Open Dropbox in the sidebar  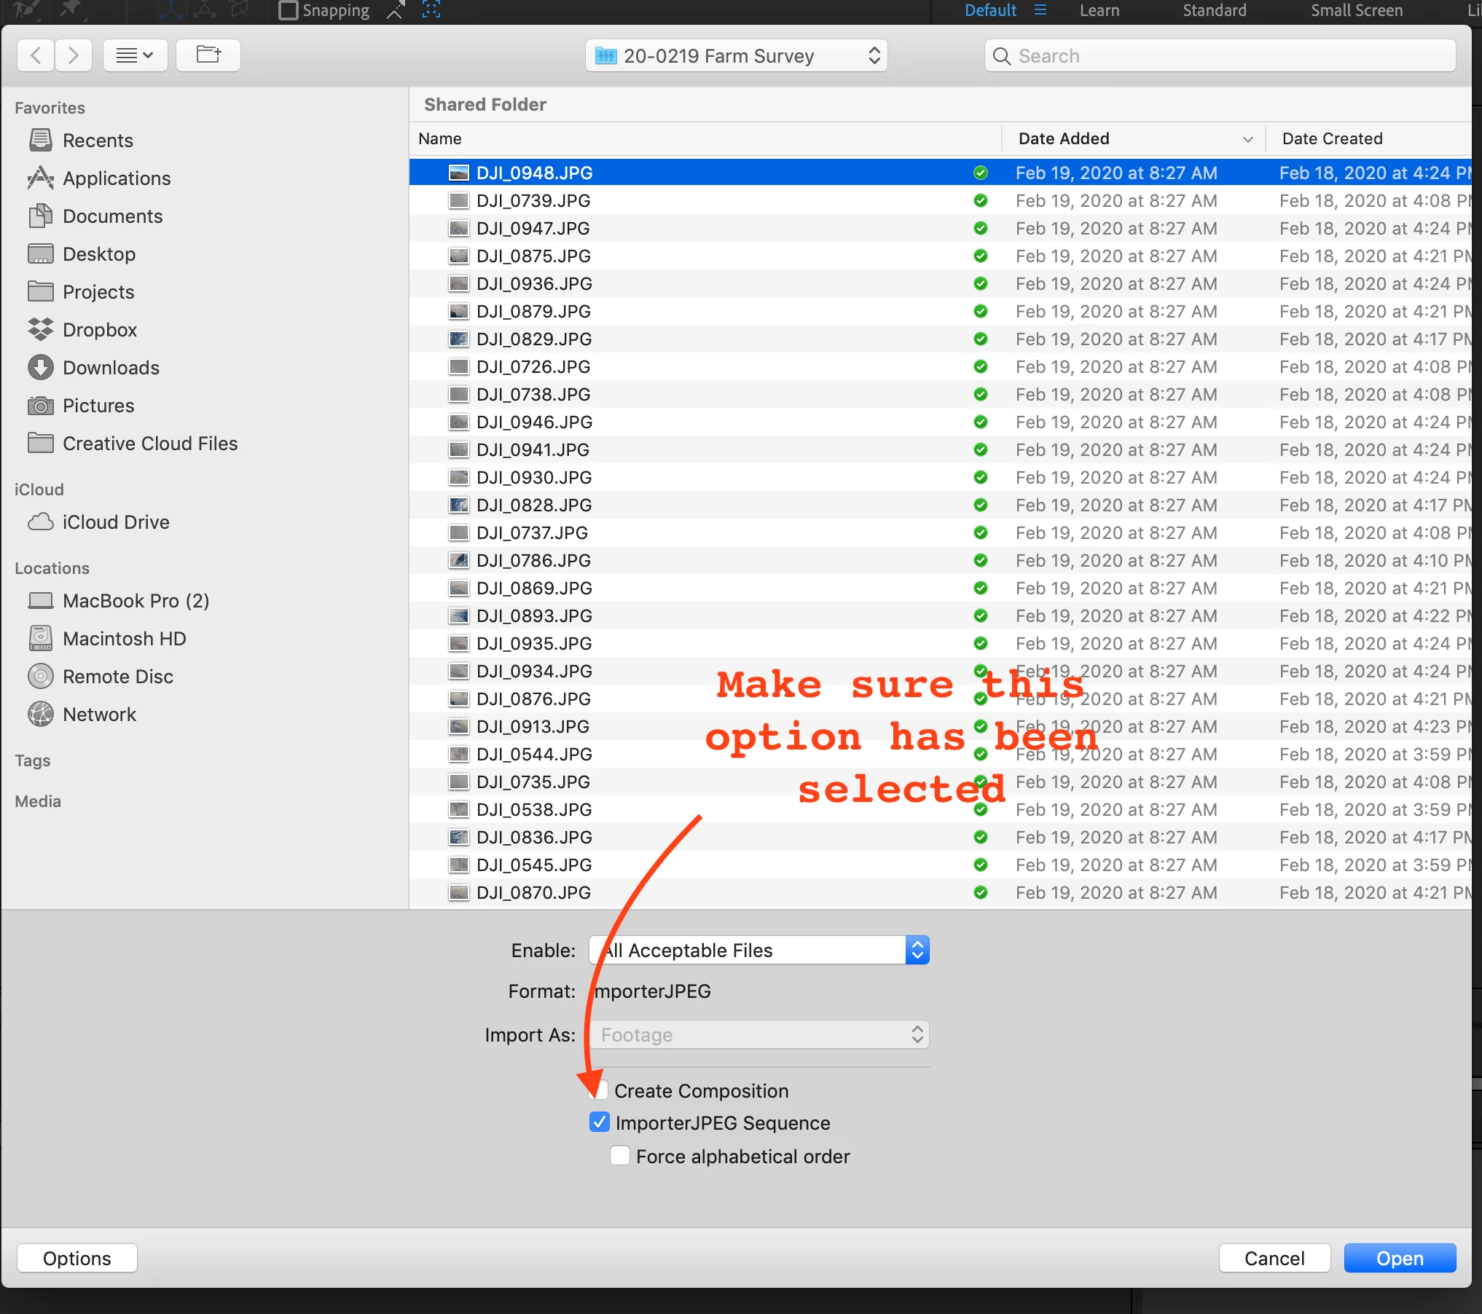[x=99, y=330]
